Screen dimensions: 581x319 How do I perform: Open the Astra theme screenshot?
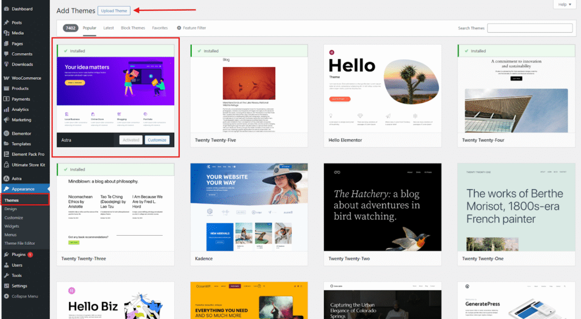[x=116, y=95]
